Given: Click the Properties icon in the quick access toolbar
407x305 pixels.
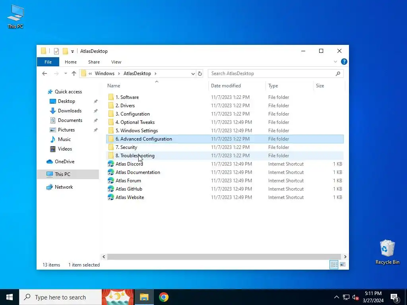Looking at the screenshot, I should [56, 51].
